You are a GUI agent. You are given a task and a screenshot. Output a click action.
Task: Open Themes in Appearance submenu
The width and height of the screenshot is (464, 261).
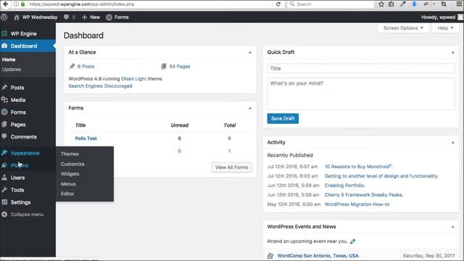[x=70, y=154]
